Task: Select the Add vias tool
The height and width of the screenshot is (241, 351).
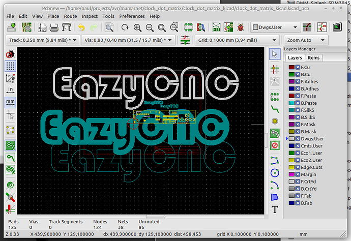Action: pos(275,121)
